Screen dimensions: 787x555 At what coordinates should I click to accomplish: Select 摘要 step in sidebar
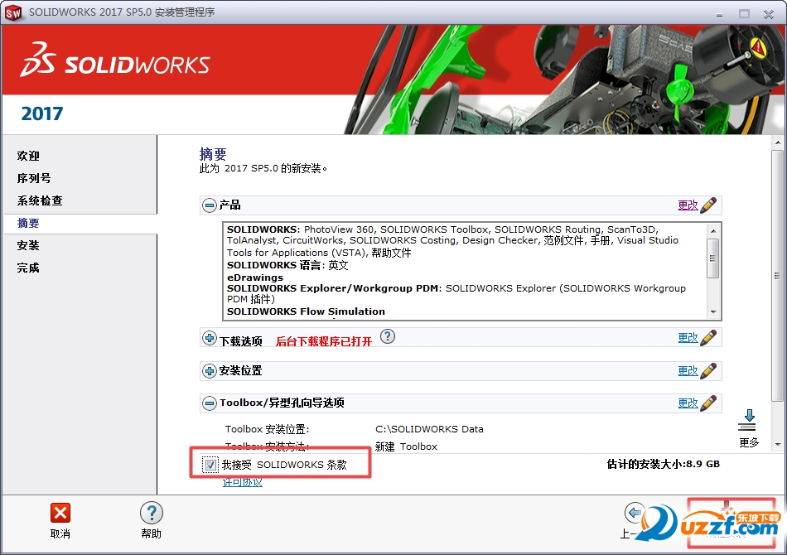point(28,223)
